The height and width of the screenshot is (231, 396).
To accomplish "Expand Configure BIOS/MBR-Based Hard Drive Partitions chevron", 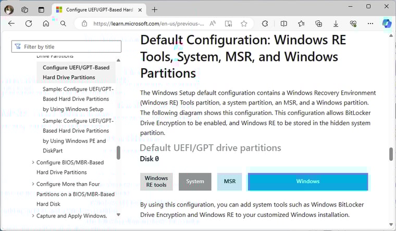I will click(x=33, y=162).
